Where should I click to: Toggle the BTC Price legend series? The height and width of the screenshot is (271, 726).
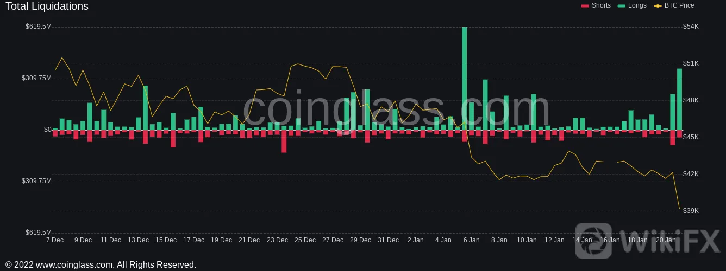pos(674,5)
